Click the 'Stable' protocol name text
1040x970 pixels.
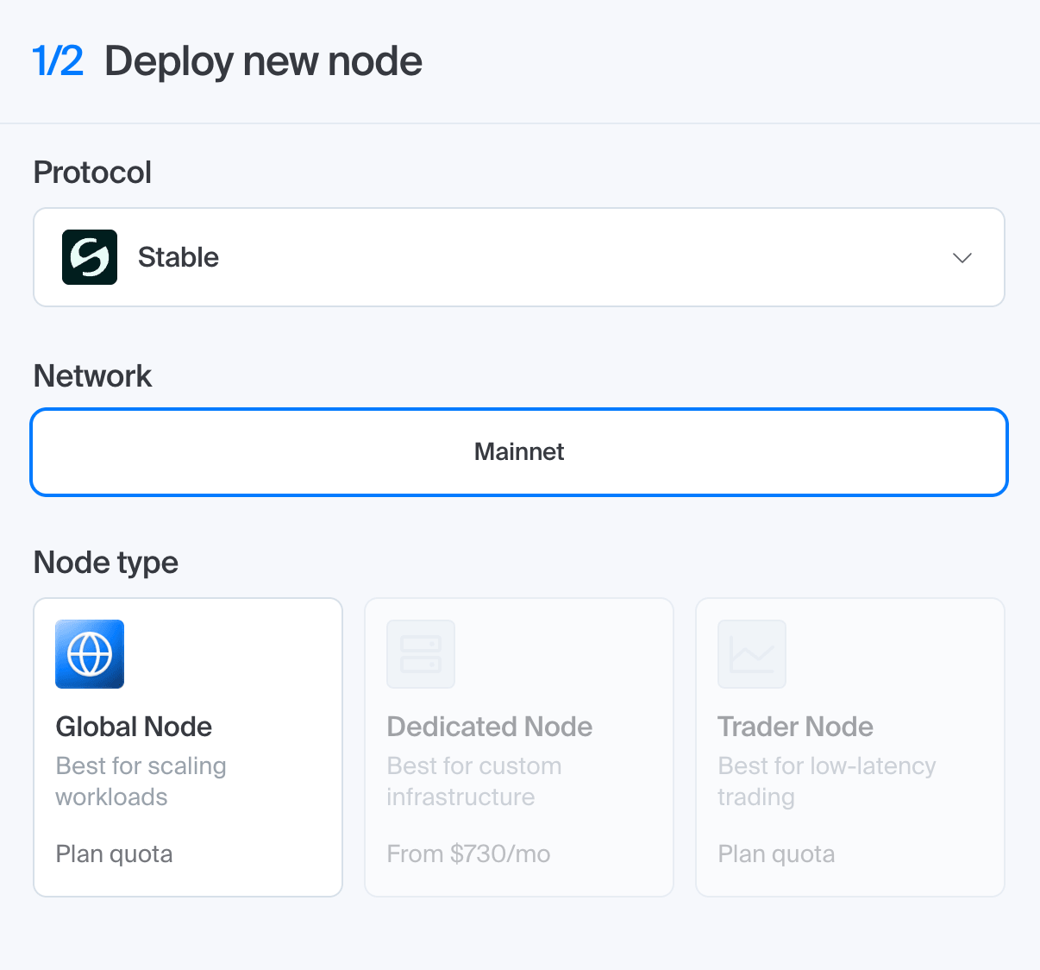pos(179,257)
